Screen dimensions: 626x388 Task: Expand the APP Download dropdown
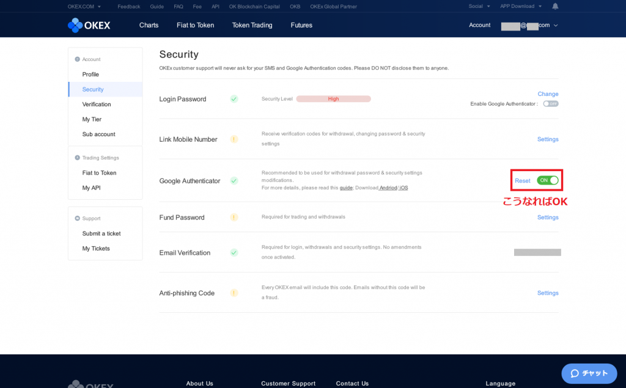coord(521,6)
